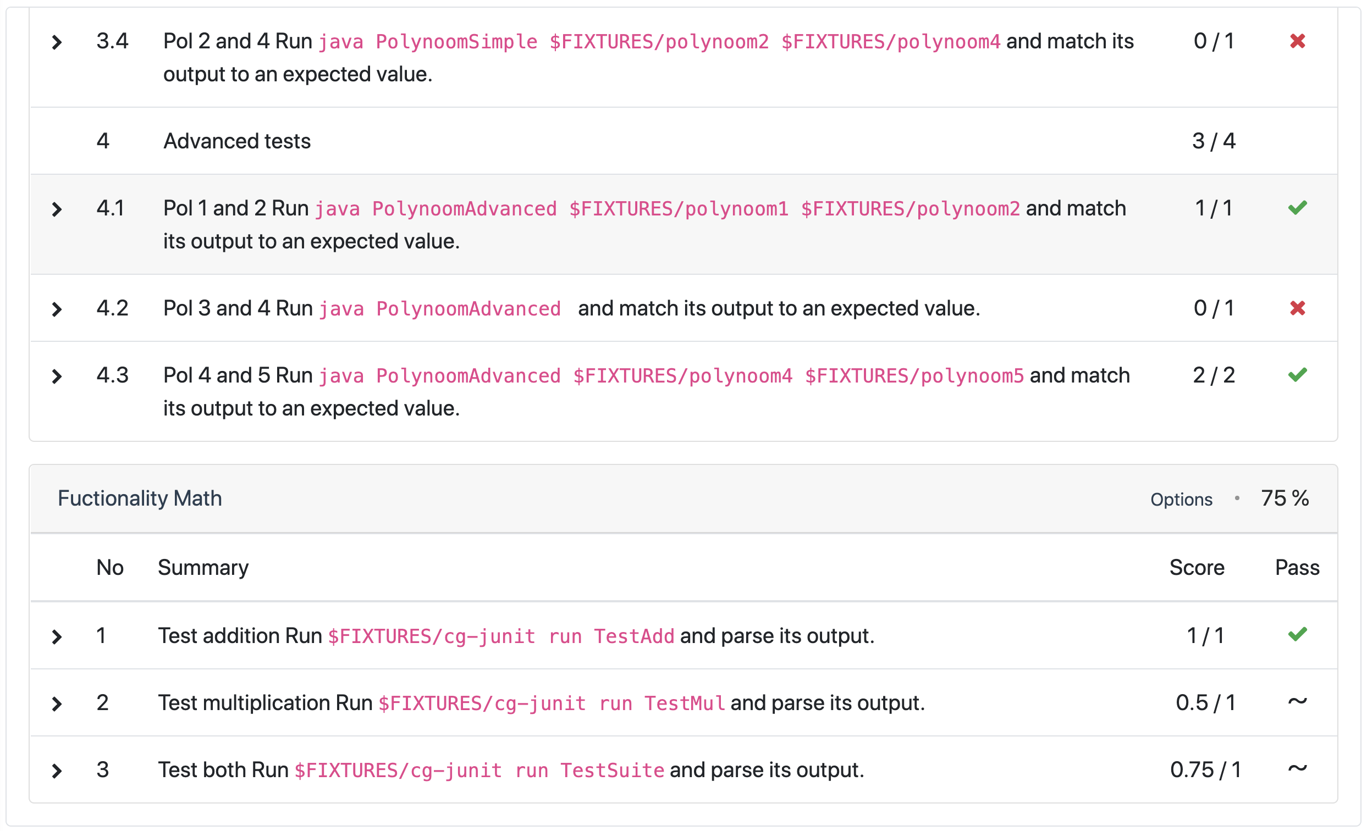This screenshot has width=1367, height=831.
Task: Click the Advanced tests row
Action: 237,141
